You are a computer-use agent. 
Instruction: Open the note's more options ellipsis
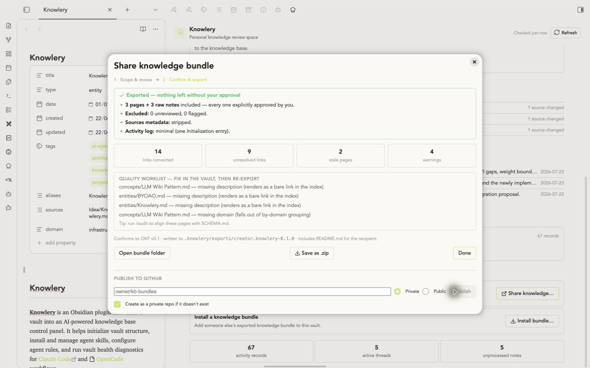(x=156, y=29)
